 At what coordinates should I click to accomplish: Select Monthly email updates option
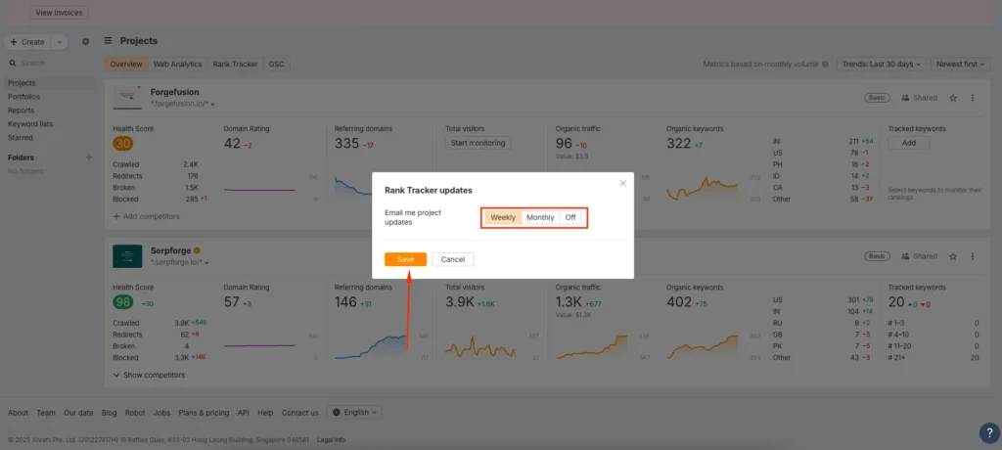(x=540, y=217)
